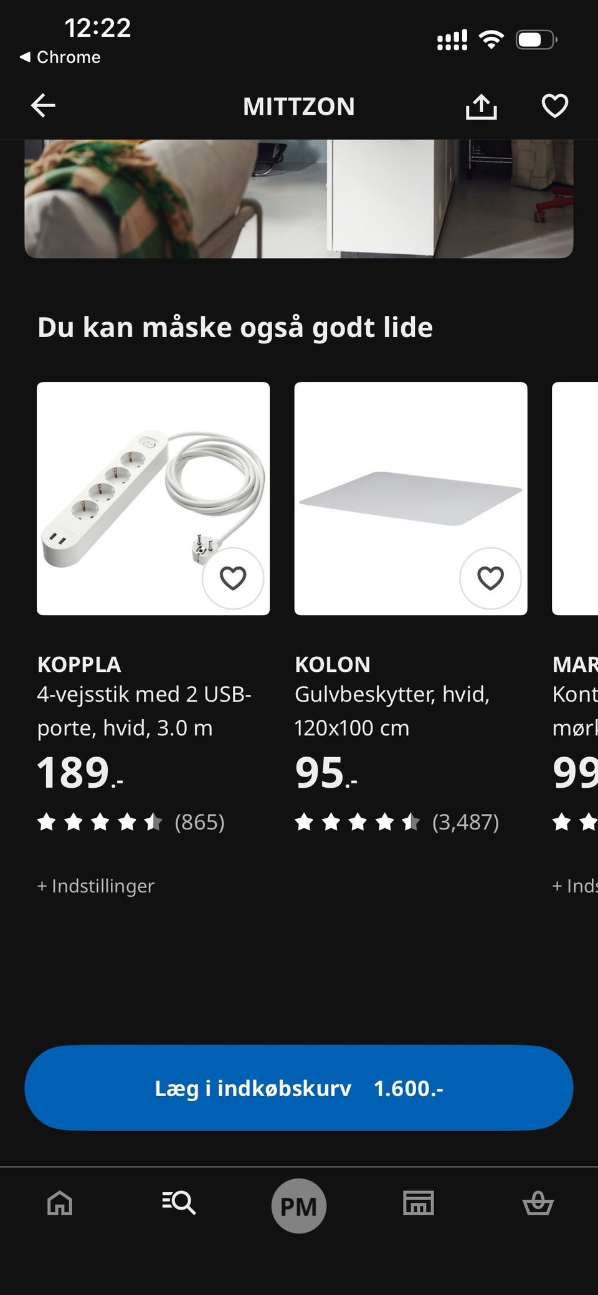Screen dimensions: 598x1295
Task: View KOLON star rating reviews
Action: point(396,823)
